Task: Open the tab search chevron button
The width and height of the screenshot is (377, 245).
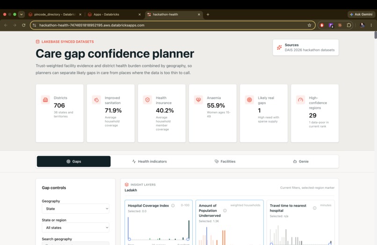Action: (22, 15)
